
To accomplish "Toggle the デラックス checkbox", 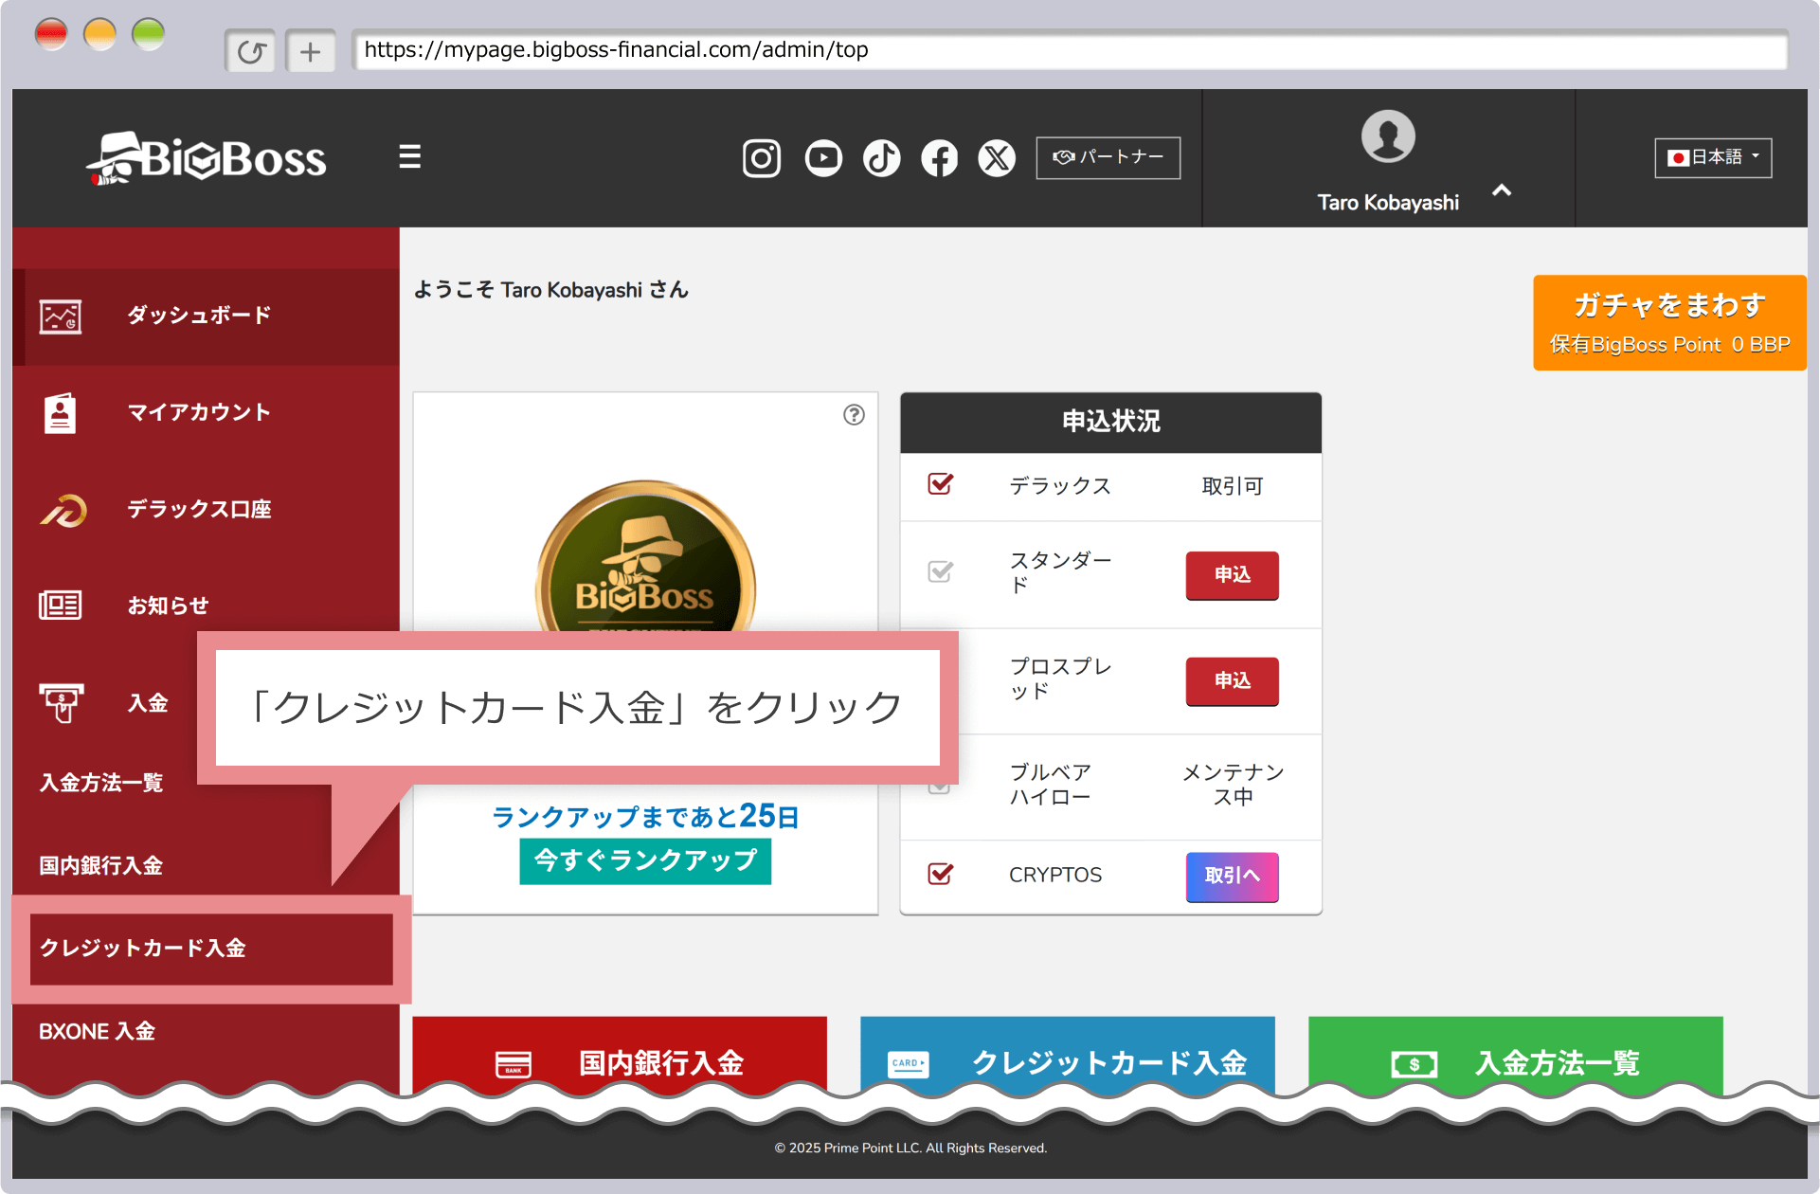I will point(940,484).
